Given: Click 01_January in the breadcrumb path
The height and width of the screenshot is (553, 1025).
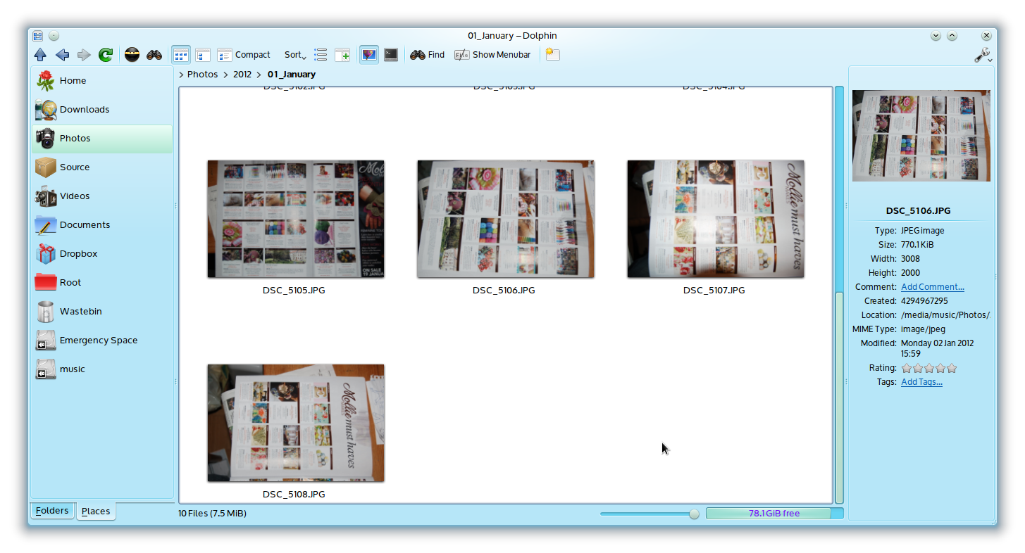Looking at the screenshot, I should [292, 75].
